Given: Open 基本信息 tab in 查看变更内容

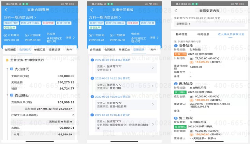Looking at the screenshot, I should (181, 34).
